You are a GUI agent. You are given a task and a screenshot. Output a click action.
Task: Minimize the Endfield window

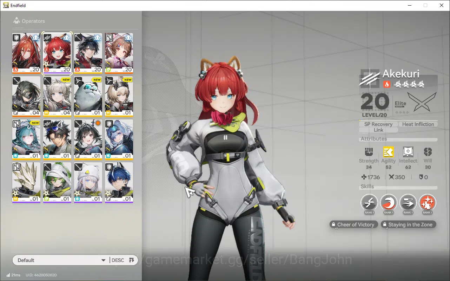pyautogui.click(x=410, y=5)
